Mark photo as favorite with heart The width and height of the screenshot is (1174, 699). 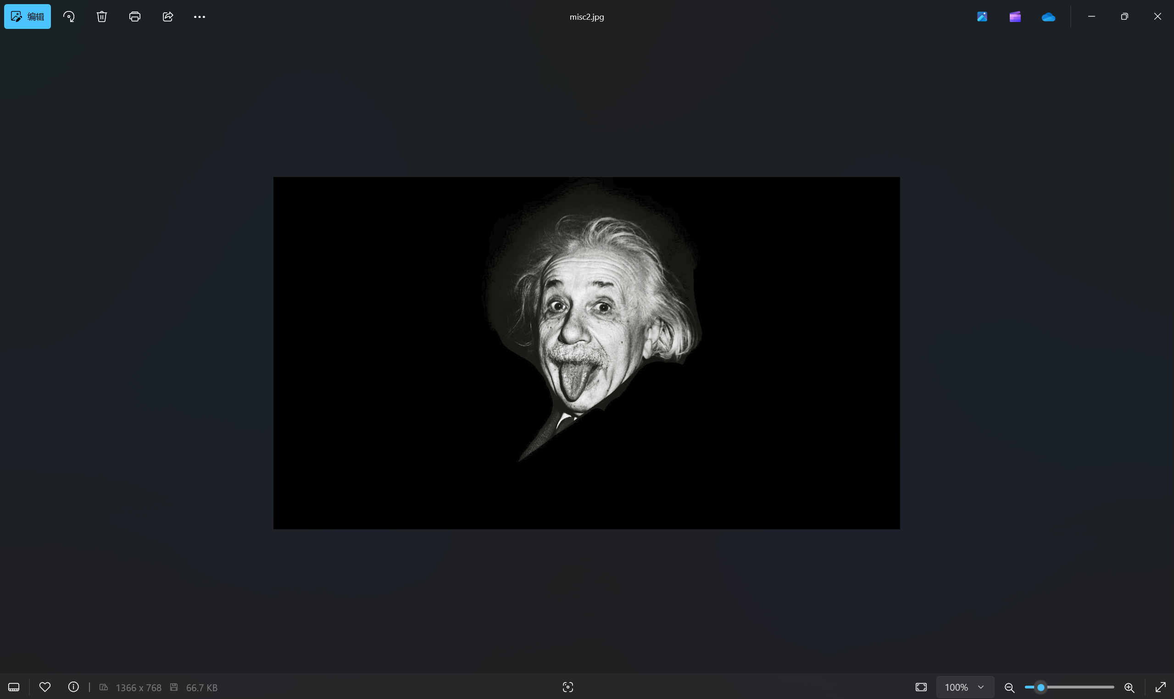pyautogui.click(x=45, y=687)
